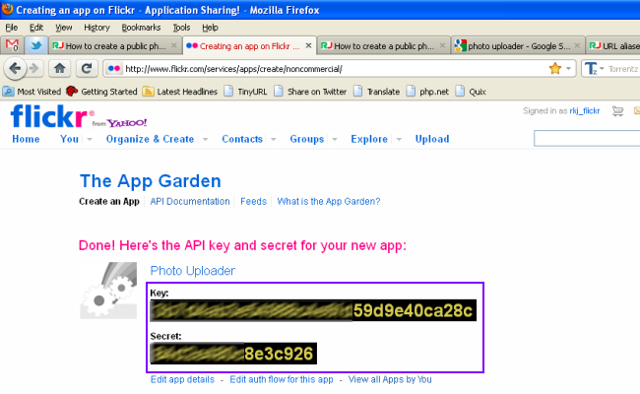This screenshot has height=394, width=640.
Task: Open the Twitter pinned tab
Action: [35, 45]
